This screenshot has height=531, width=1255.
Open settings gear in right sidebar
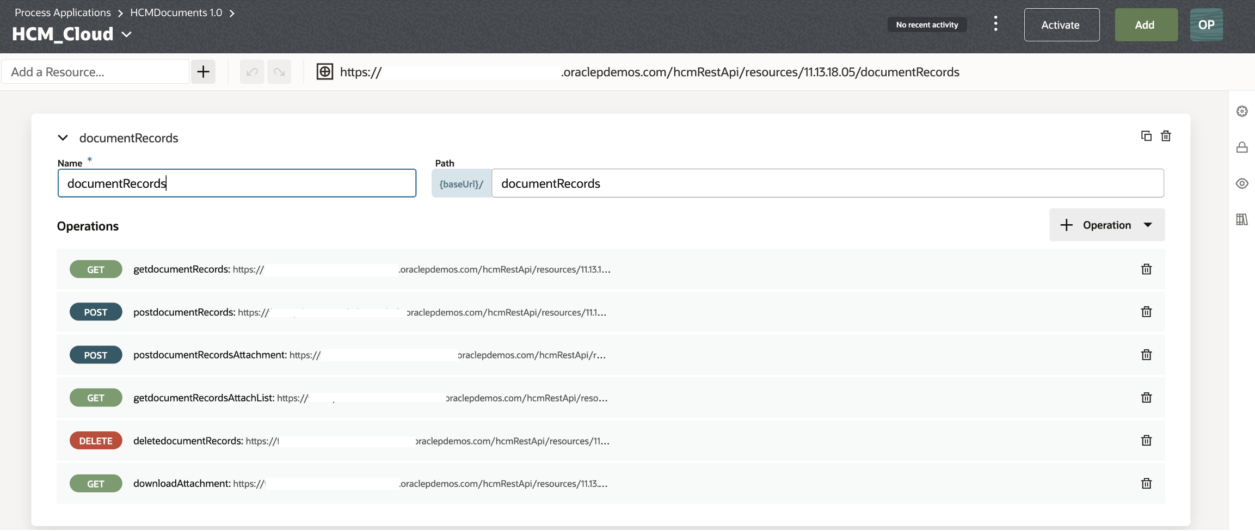1242,112
